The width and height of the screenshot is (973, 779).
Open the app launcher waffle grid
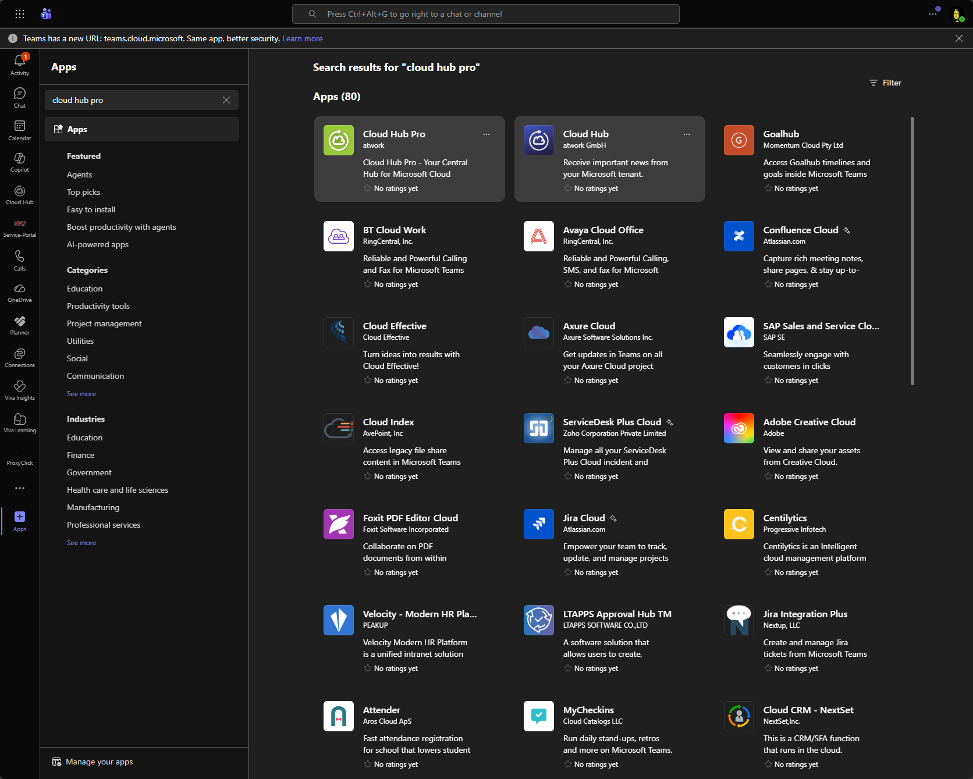coord(20,14)
